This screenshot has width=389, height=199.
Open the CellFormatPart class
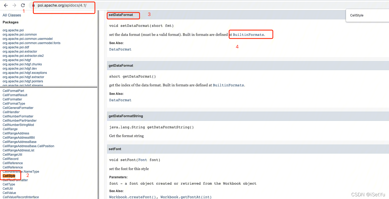click(x=13, y=91)
